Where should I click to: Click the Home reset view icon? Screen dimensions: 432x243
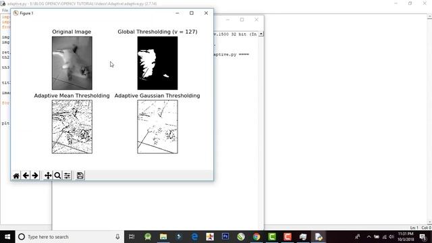(16, 175)
